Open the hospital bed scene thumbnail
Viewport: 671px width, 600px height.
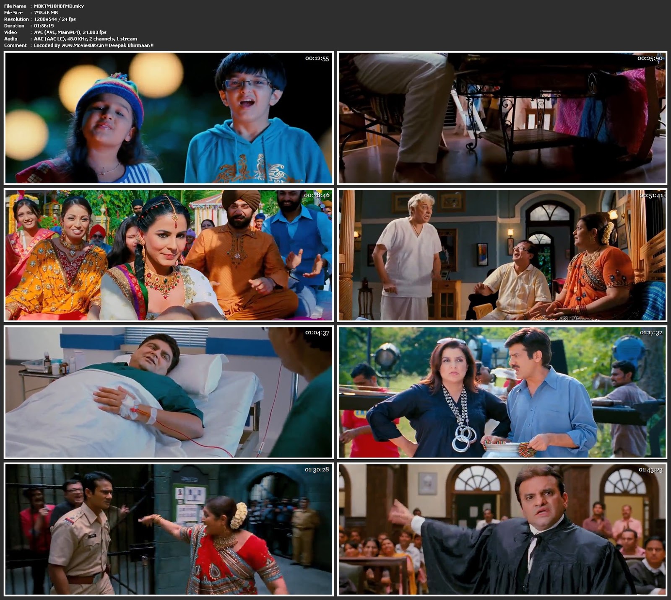[169, 392]
